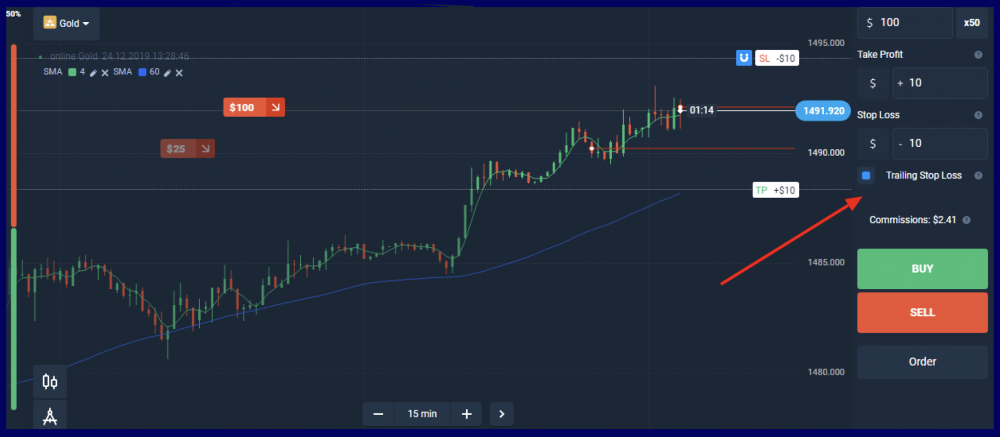The width and height of the screenshot is (1000, 437).
Task: Remove the SMA 60 indicator
Action: [x=179, y=73]
